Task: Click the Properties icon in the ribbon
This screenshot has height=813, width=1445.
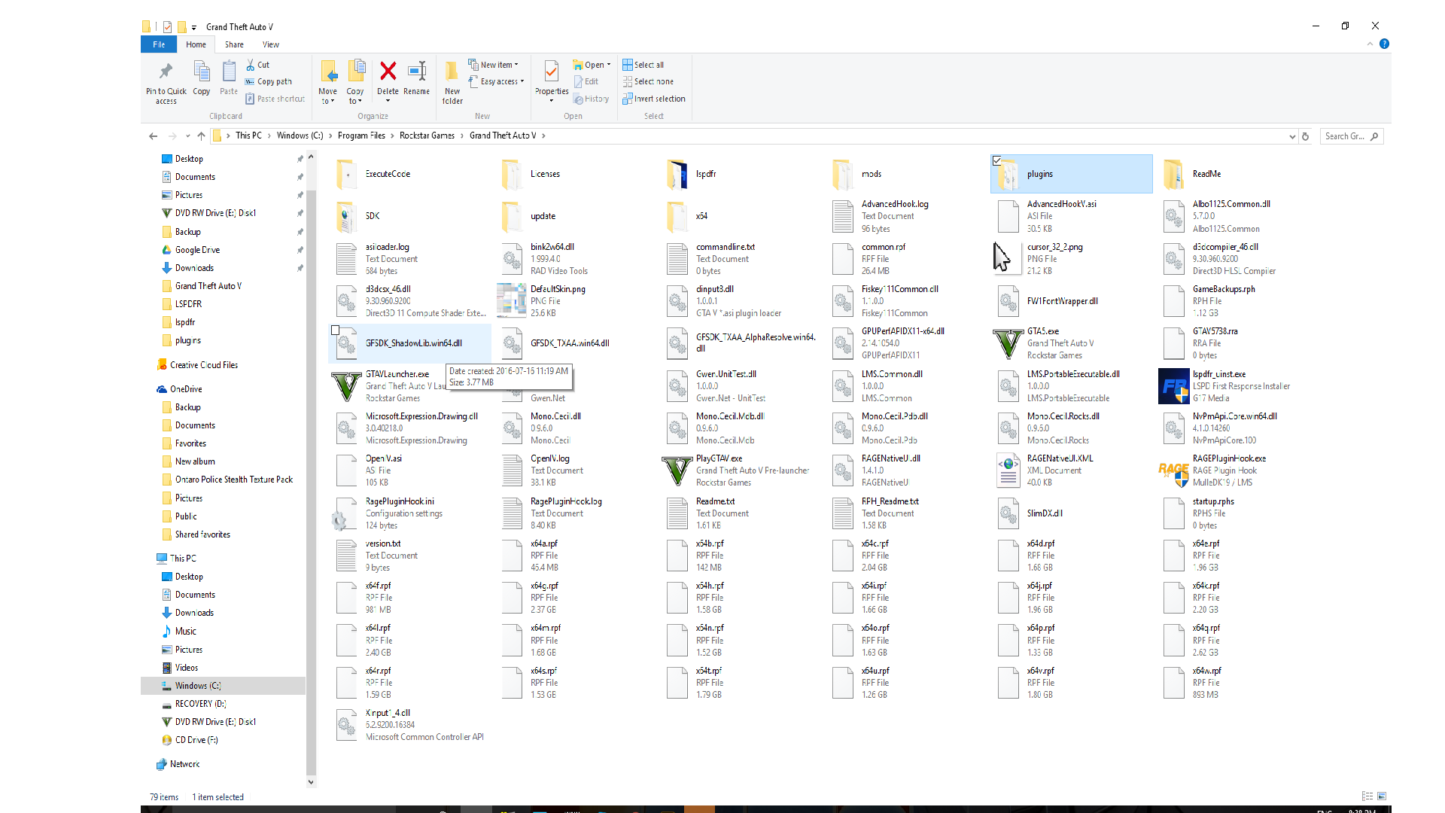Action: [551, 72]
